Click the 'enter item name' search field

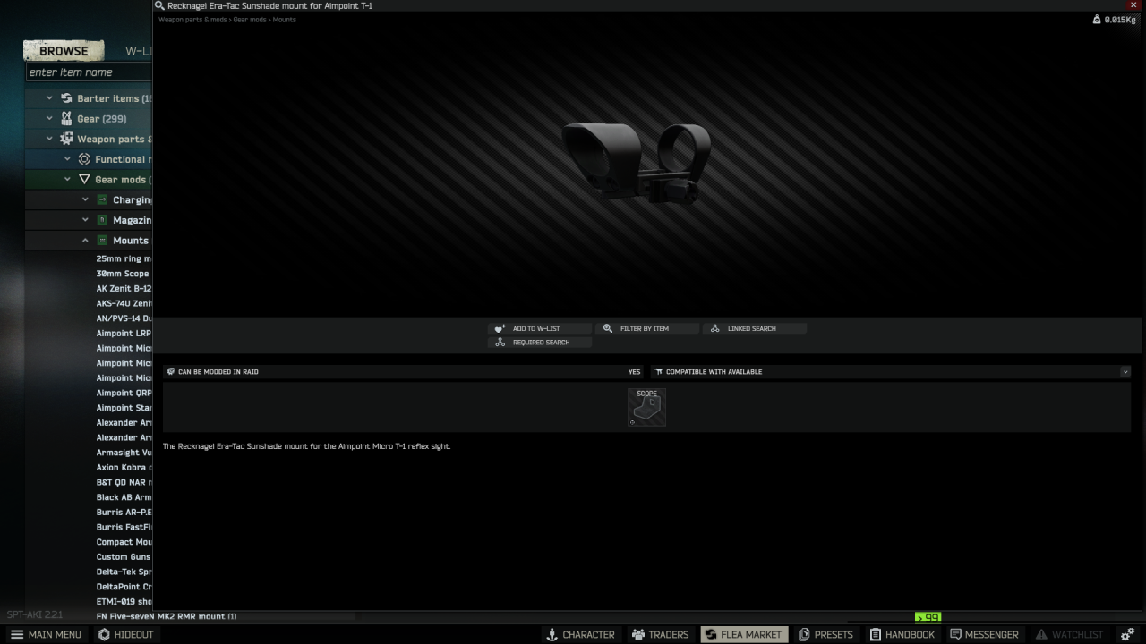tap(89, 72)
